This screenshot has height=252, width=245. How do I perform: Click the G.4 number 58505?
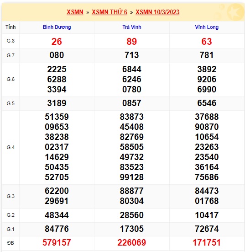click(x=132, y=147)
